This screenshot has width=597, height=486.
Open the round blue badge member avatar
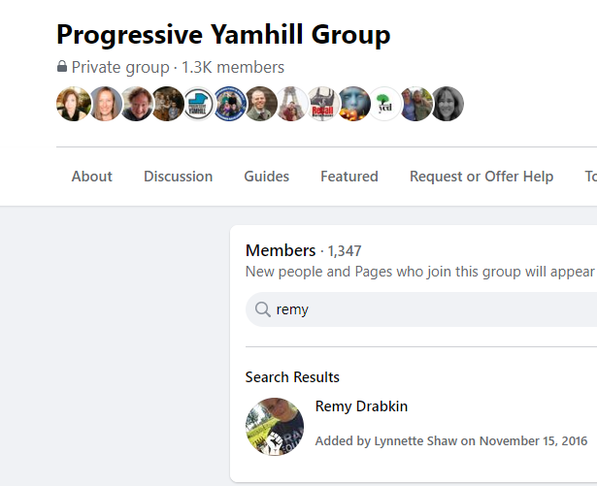[x=230, y=104]
